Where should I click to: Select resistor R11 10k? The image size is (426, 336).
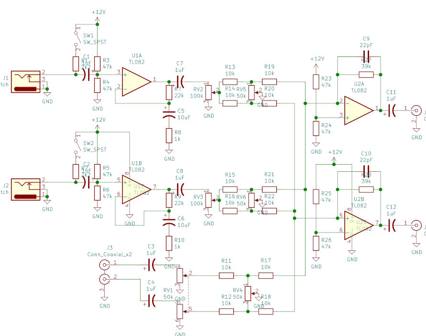[226, 276]
